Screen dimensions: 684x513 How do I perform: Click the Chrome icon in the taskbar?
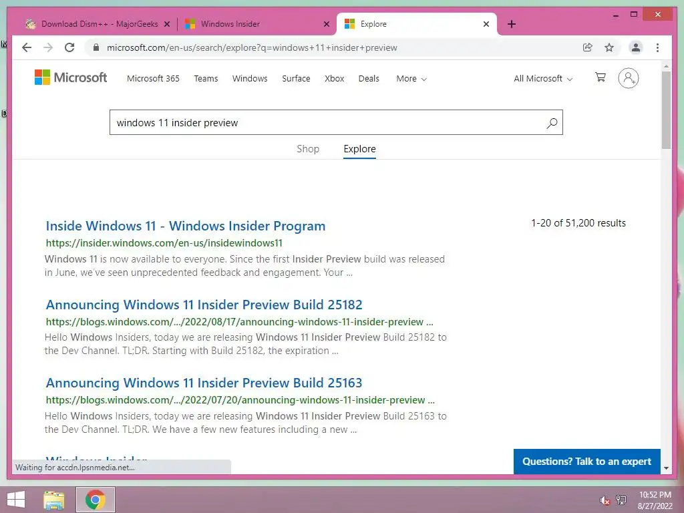pyautogui.click(x=96, y=500)
